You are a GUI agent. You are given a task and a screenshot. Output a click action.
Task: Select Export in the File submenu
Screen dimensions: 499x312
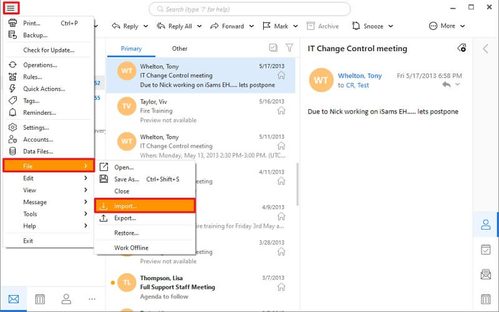pyautogui.click(x=145, y=218)
